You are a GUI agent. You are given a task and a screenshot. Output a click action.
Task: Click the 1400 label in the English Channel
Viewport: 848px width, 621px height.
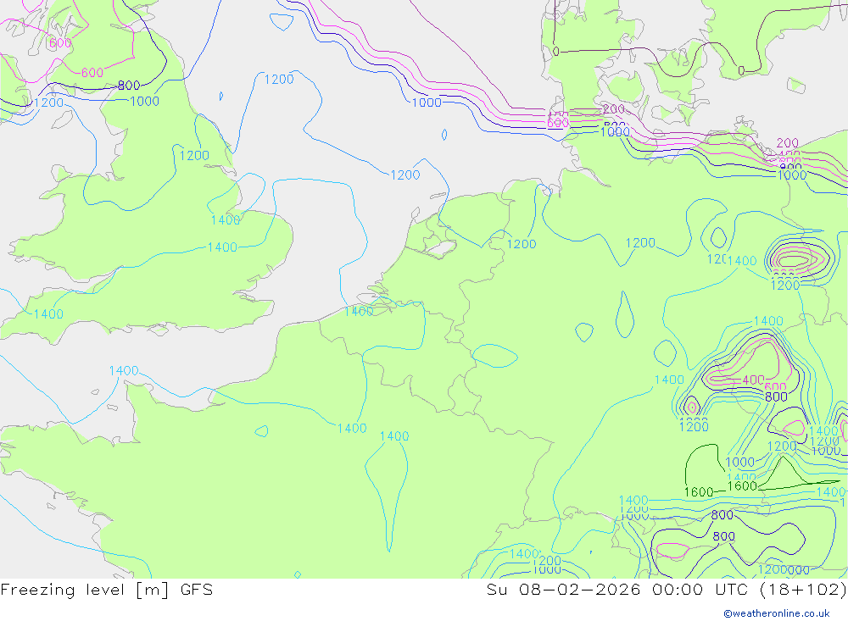coord(124,371)
